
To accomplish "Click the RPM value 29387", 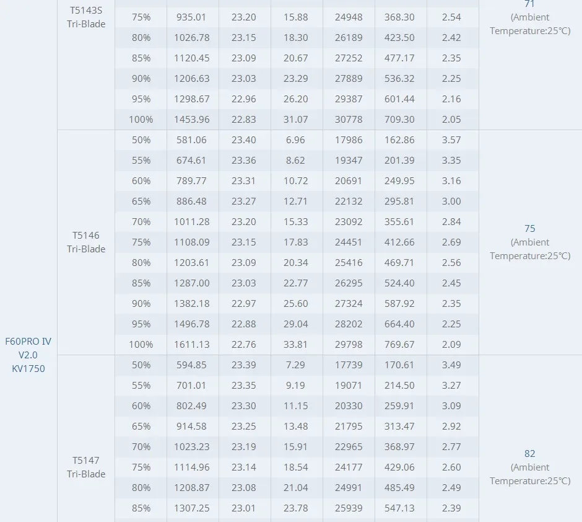I will (x=349, y=99).
